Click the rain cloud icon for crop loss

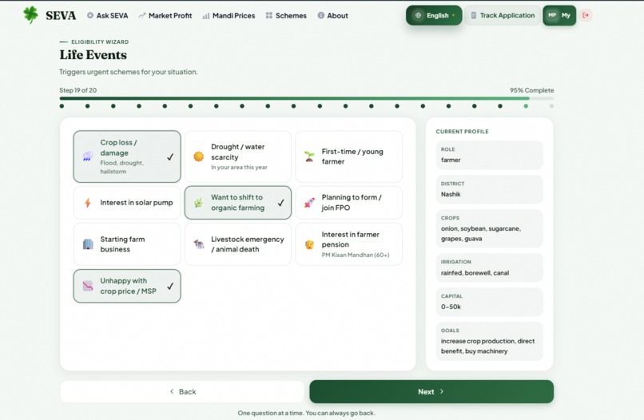[87, 157]
